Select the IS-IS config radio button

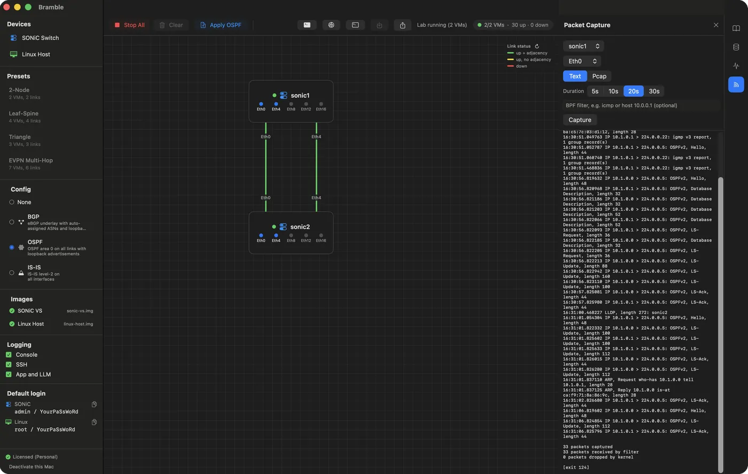[x=12, y=273]
